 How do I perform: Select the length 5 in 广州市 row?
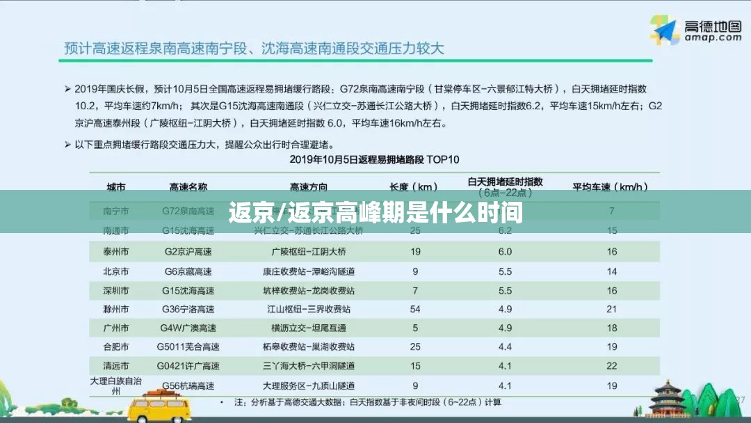click(x=415, y=328)
